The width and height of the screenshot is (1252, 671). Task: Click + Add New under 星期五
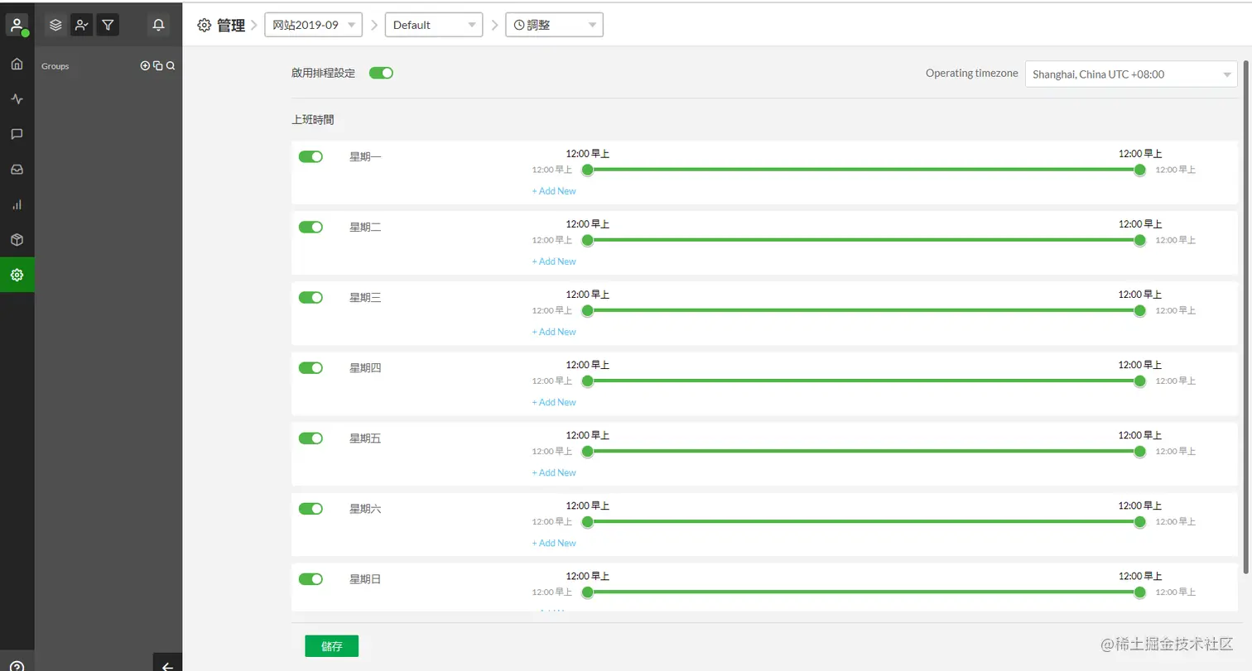(554, 472)
